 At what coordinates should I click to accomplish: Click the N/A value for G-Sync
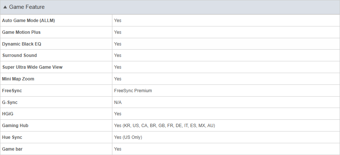pos(118,102)
